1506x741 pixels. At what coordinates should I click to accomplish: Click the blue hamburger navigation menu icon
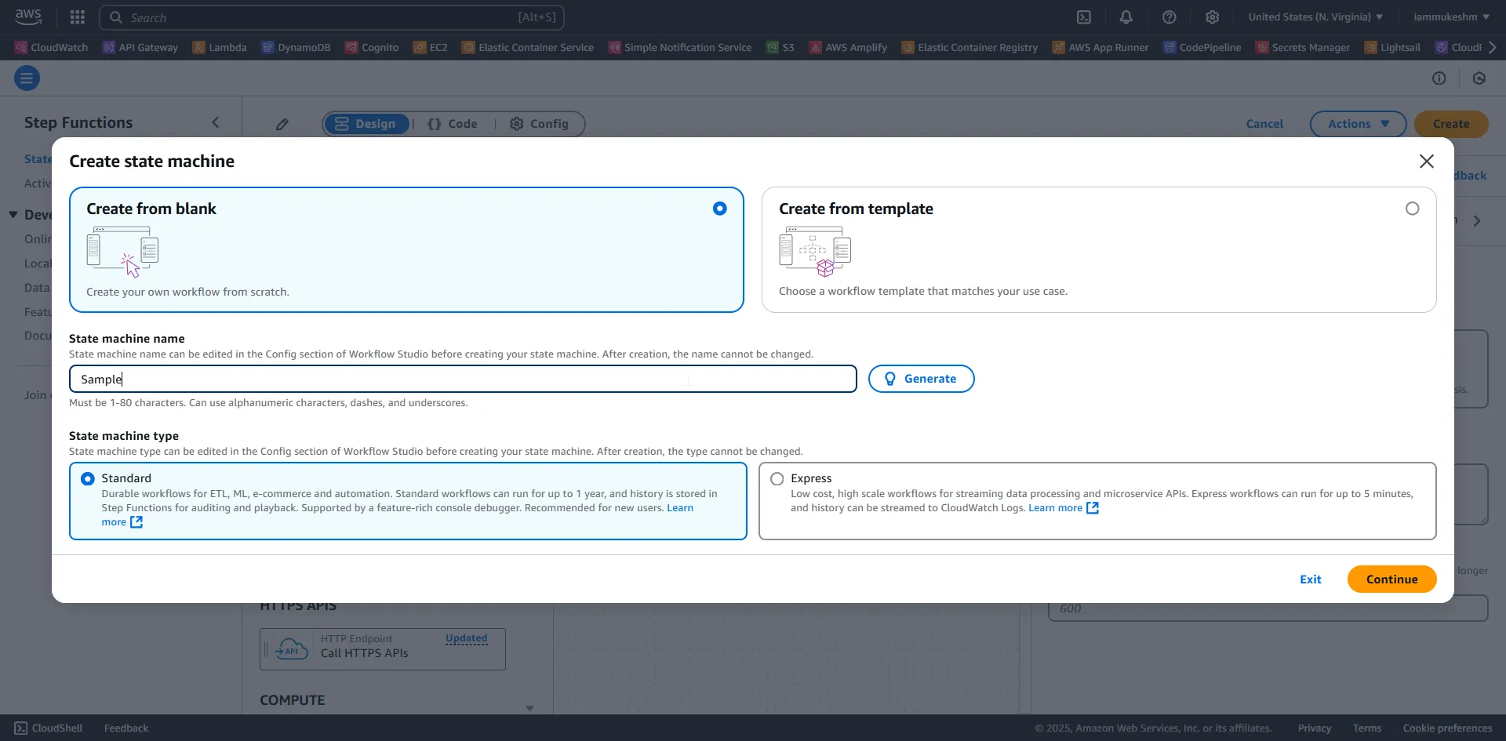click(x=27, y=78)
